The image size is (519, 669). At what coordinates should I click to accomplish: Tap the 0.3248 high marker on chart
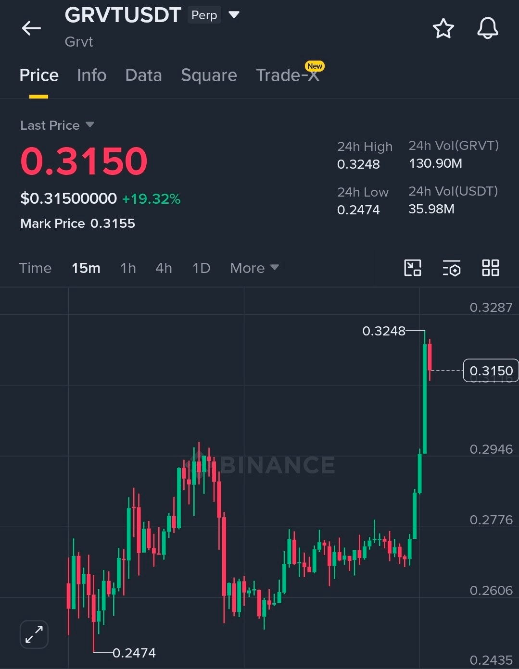coord(384,331)
